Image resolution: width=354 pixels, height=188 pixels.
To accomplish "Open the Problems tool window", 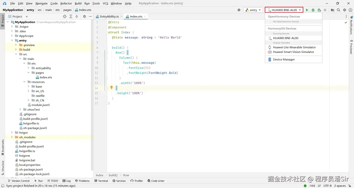I will (x=82, y=181).
